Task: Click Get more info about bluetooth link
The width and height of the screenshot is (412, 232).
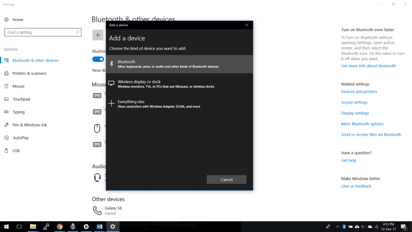Action: (x=368, y=66)
